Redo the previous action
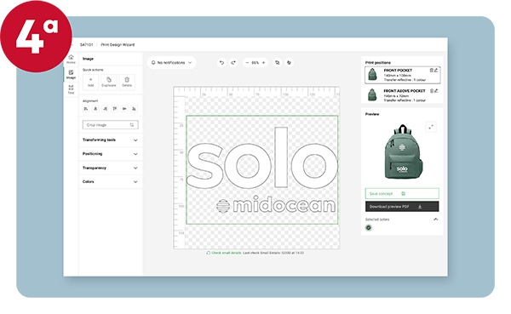Image resolution: width=511 pixels, height=314 pixels. pos(233,62)
